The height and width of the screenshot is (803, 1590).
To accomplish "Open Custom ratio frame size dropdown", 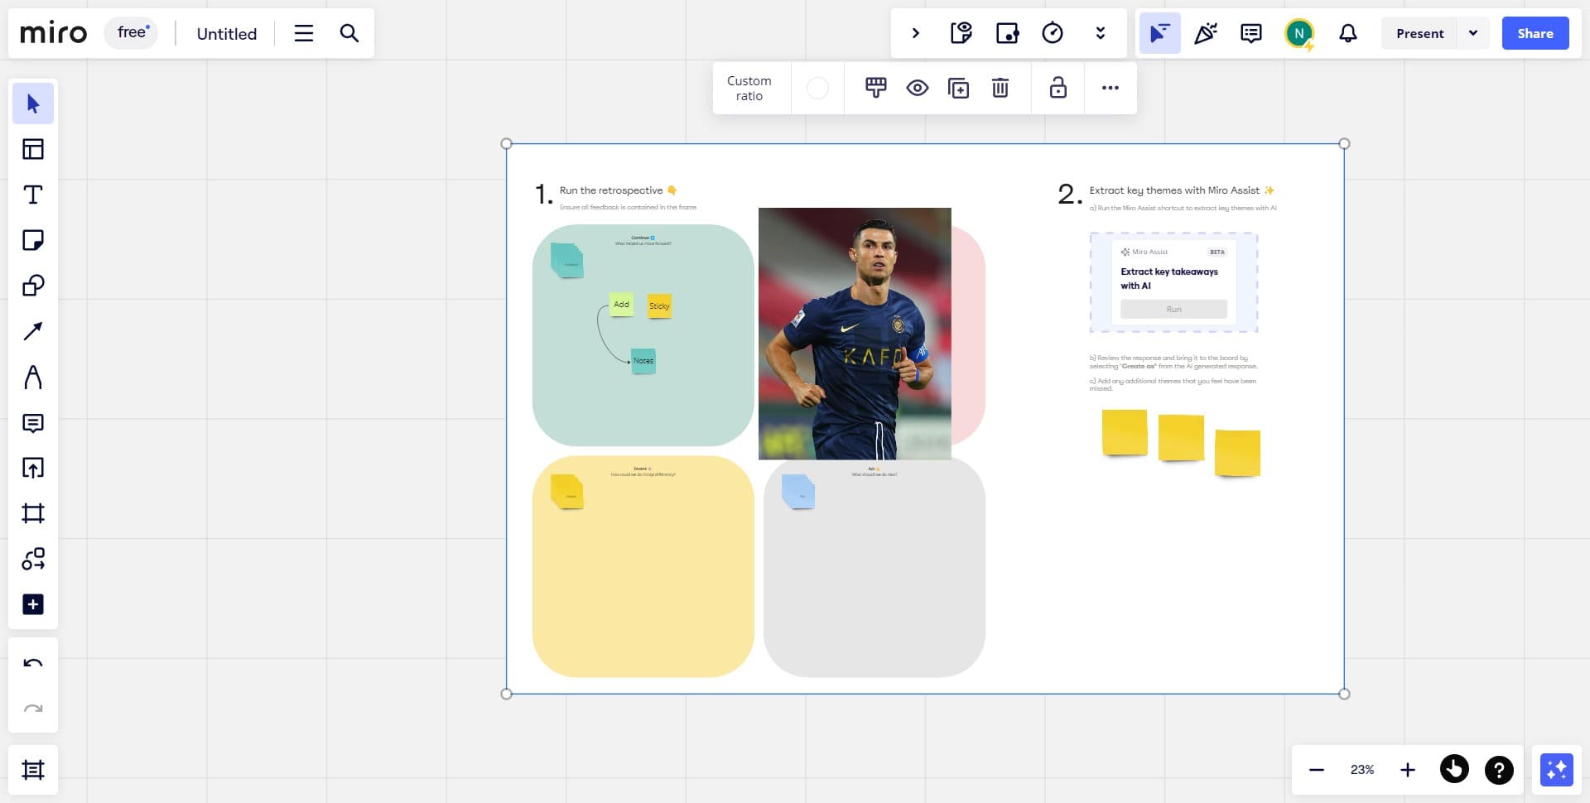I will click(x=749, y=89).
